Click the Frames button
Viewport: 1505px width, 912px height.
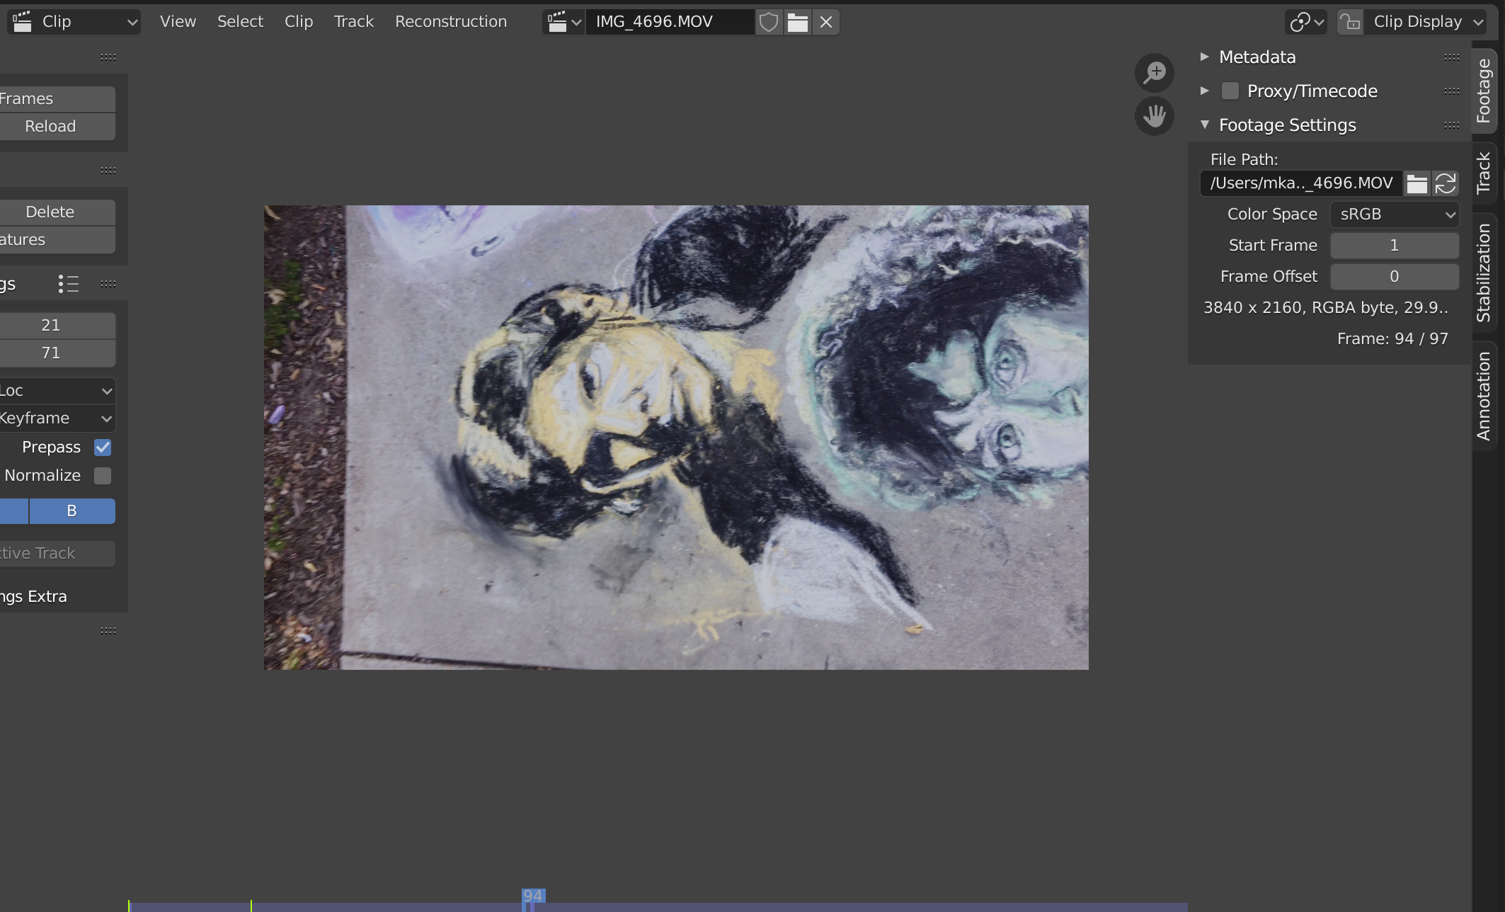pos(57,99)
